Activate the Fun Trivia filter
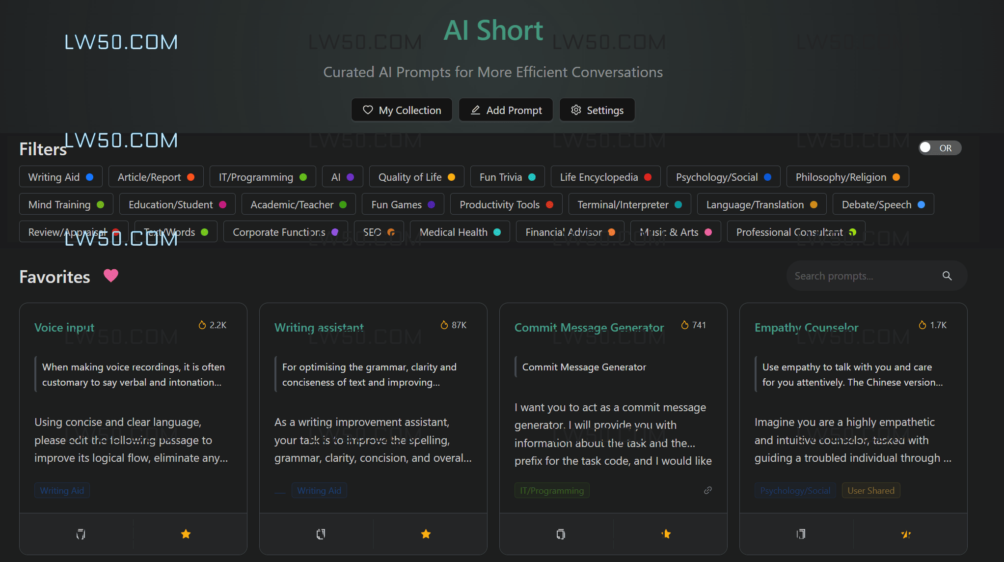Screen dimensions: 1004x562 (x=507, y=176)
